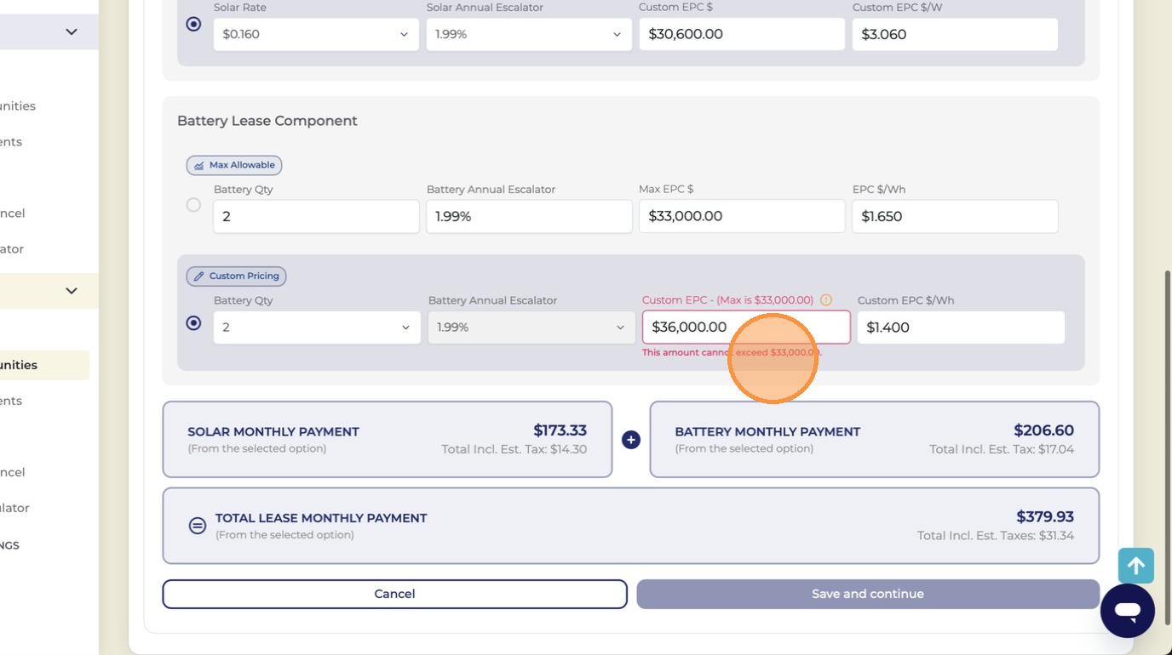Viewport: 1172px width, 655px height.
Task: Select the Custom Pricing battery radio button
Action: pos(193,323)
